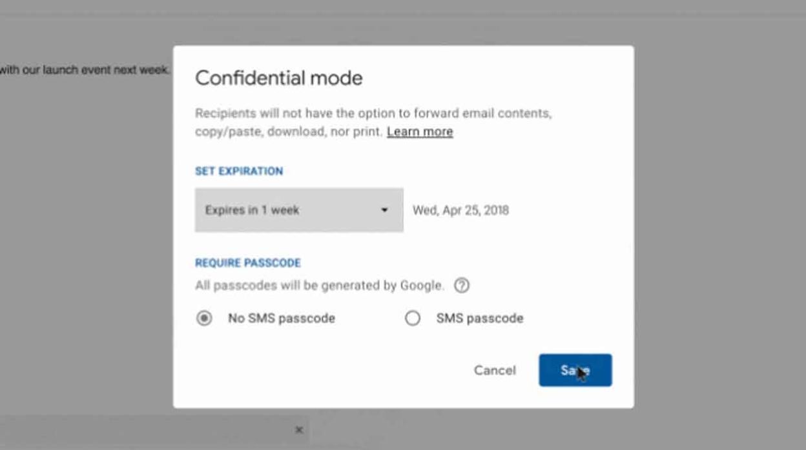Click the SET EXPIRATION section label

(238, 171)
